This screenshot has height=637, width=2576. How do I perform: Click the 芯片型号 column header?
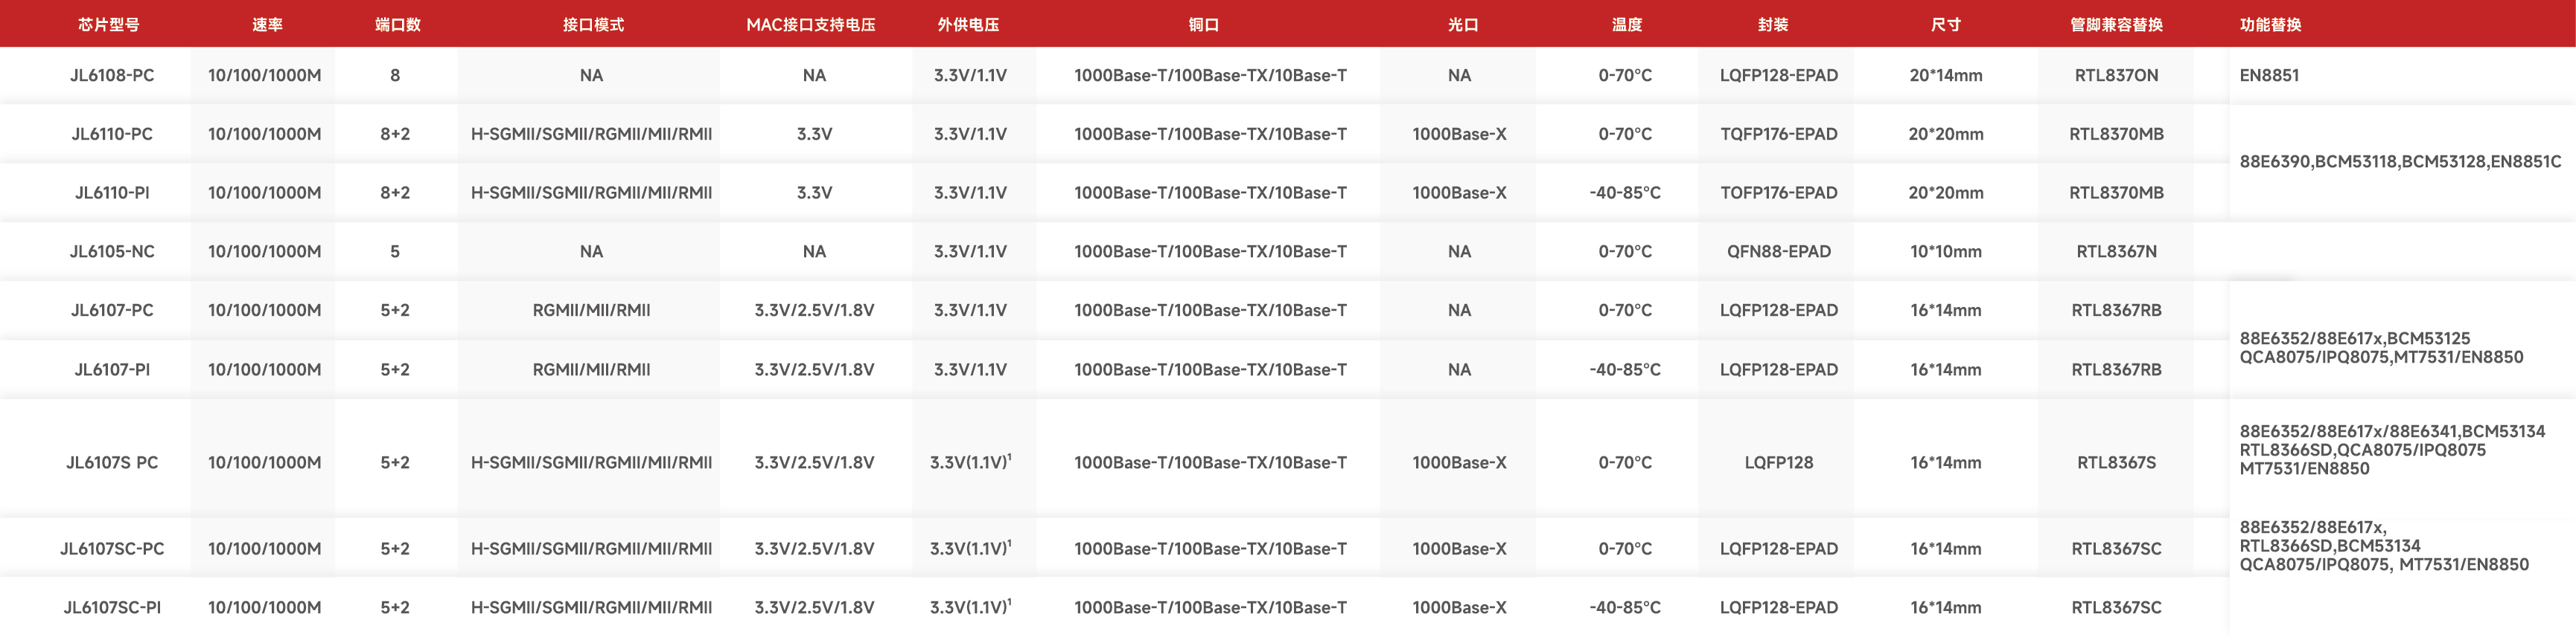(109, 24)
